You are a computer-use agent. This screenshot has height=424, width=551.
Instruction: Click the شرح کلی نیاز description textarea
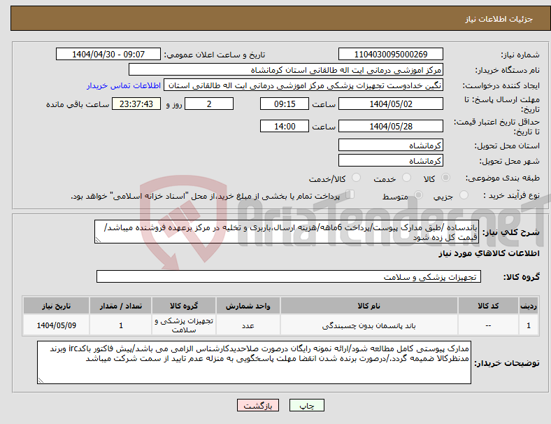[x=287, y=232]
